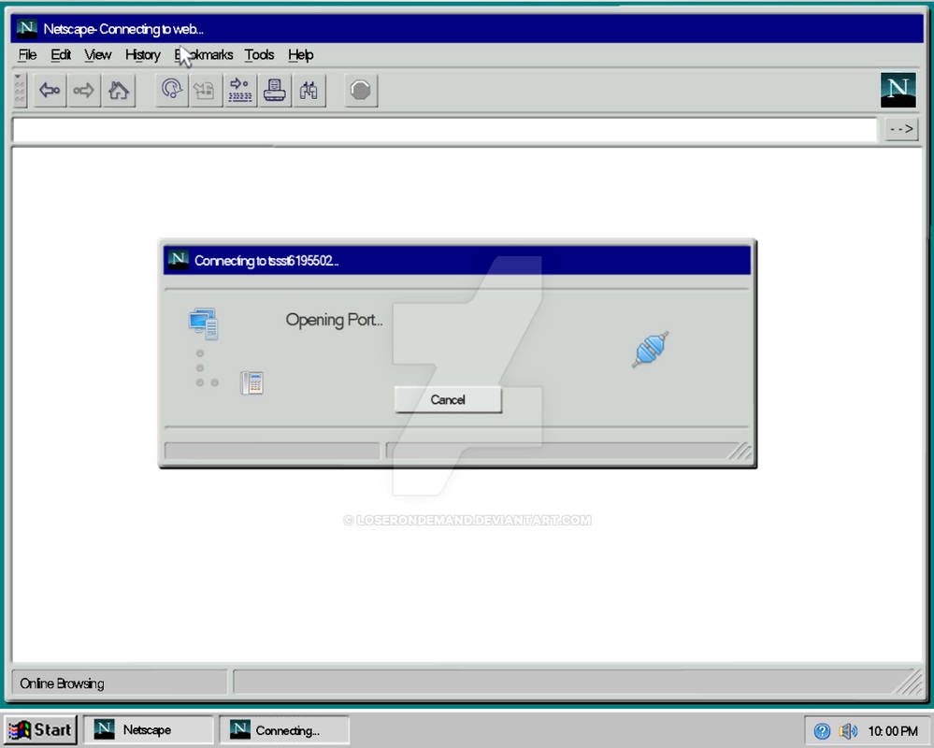934x748 pixels.
Task: Click the Open location toolbar icon
Action: point(240,91)
